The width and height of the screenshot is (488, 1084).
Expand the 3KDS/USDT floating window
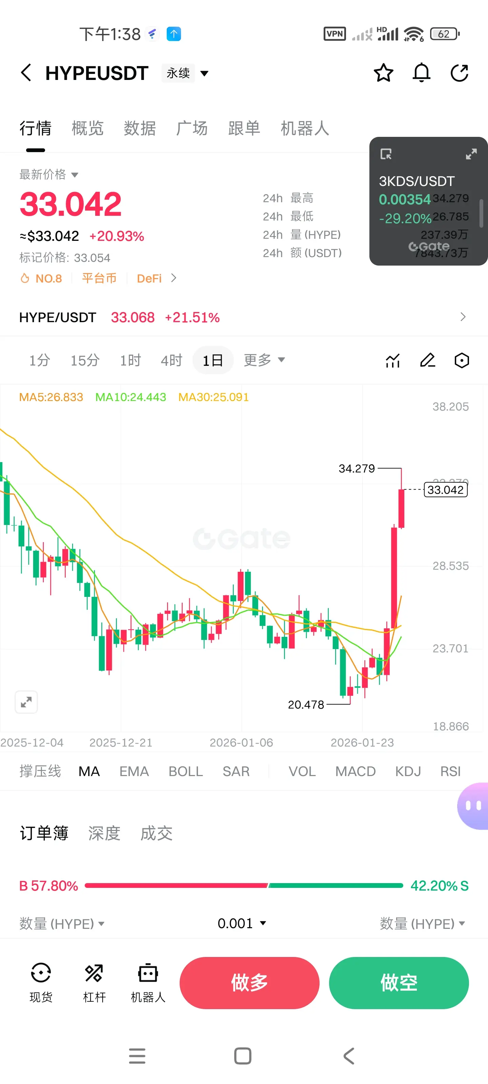(x=471, y=154)
